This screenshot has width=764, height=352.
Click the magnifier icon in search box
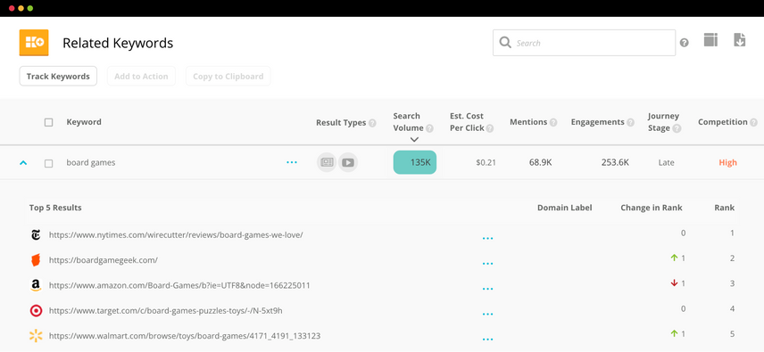tap(505, 43)
